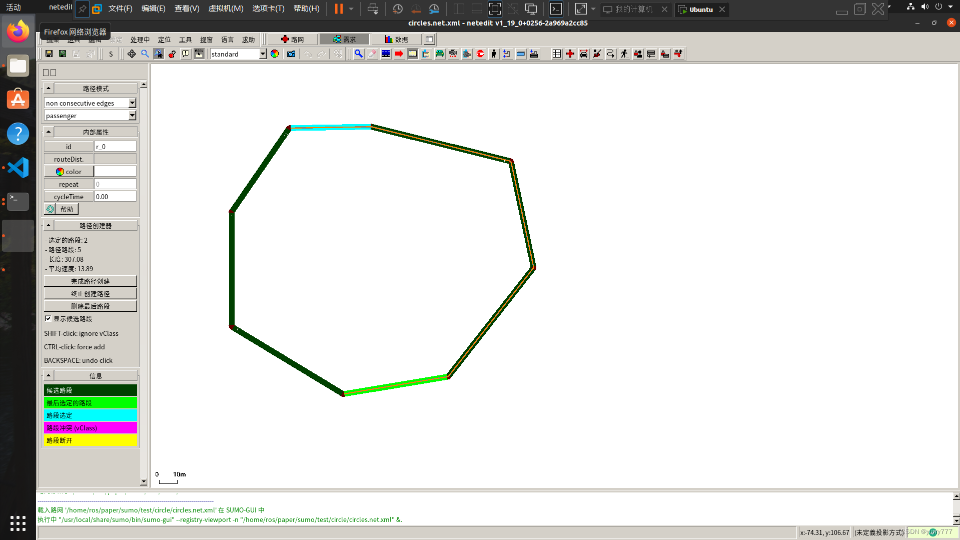
Task: Select the red arrow move mode icon
Action: coord(399,54)
